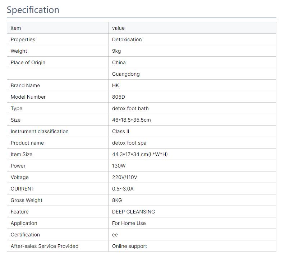This screenshot has height=254, width=285.
Task: Click the 220V/110V voltage value
Action: [124, 177]
